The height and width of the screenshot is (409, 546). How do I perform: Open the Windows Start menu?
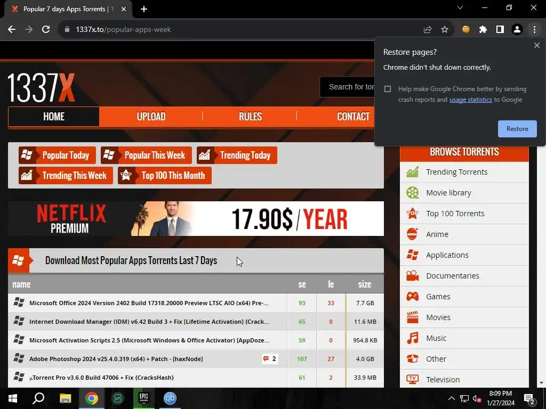[13, 398]
